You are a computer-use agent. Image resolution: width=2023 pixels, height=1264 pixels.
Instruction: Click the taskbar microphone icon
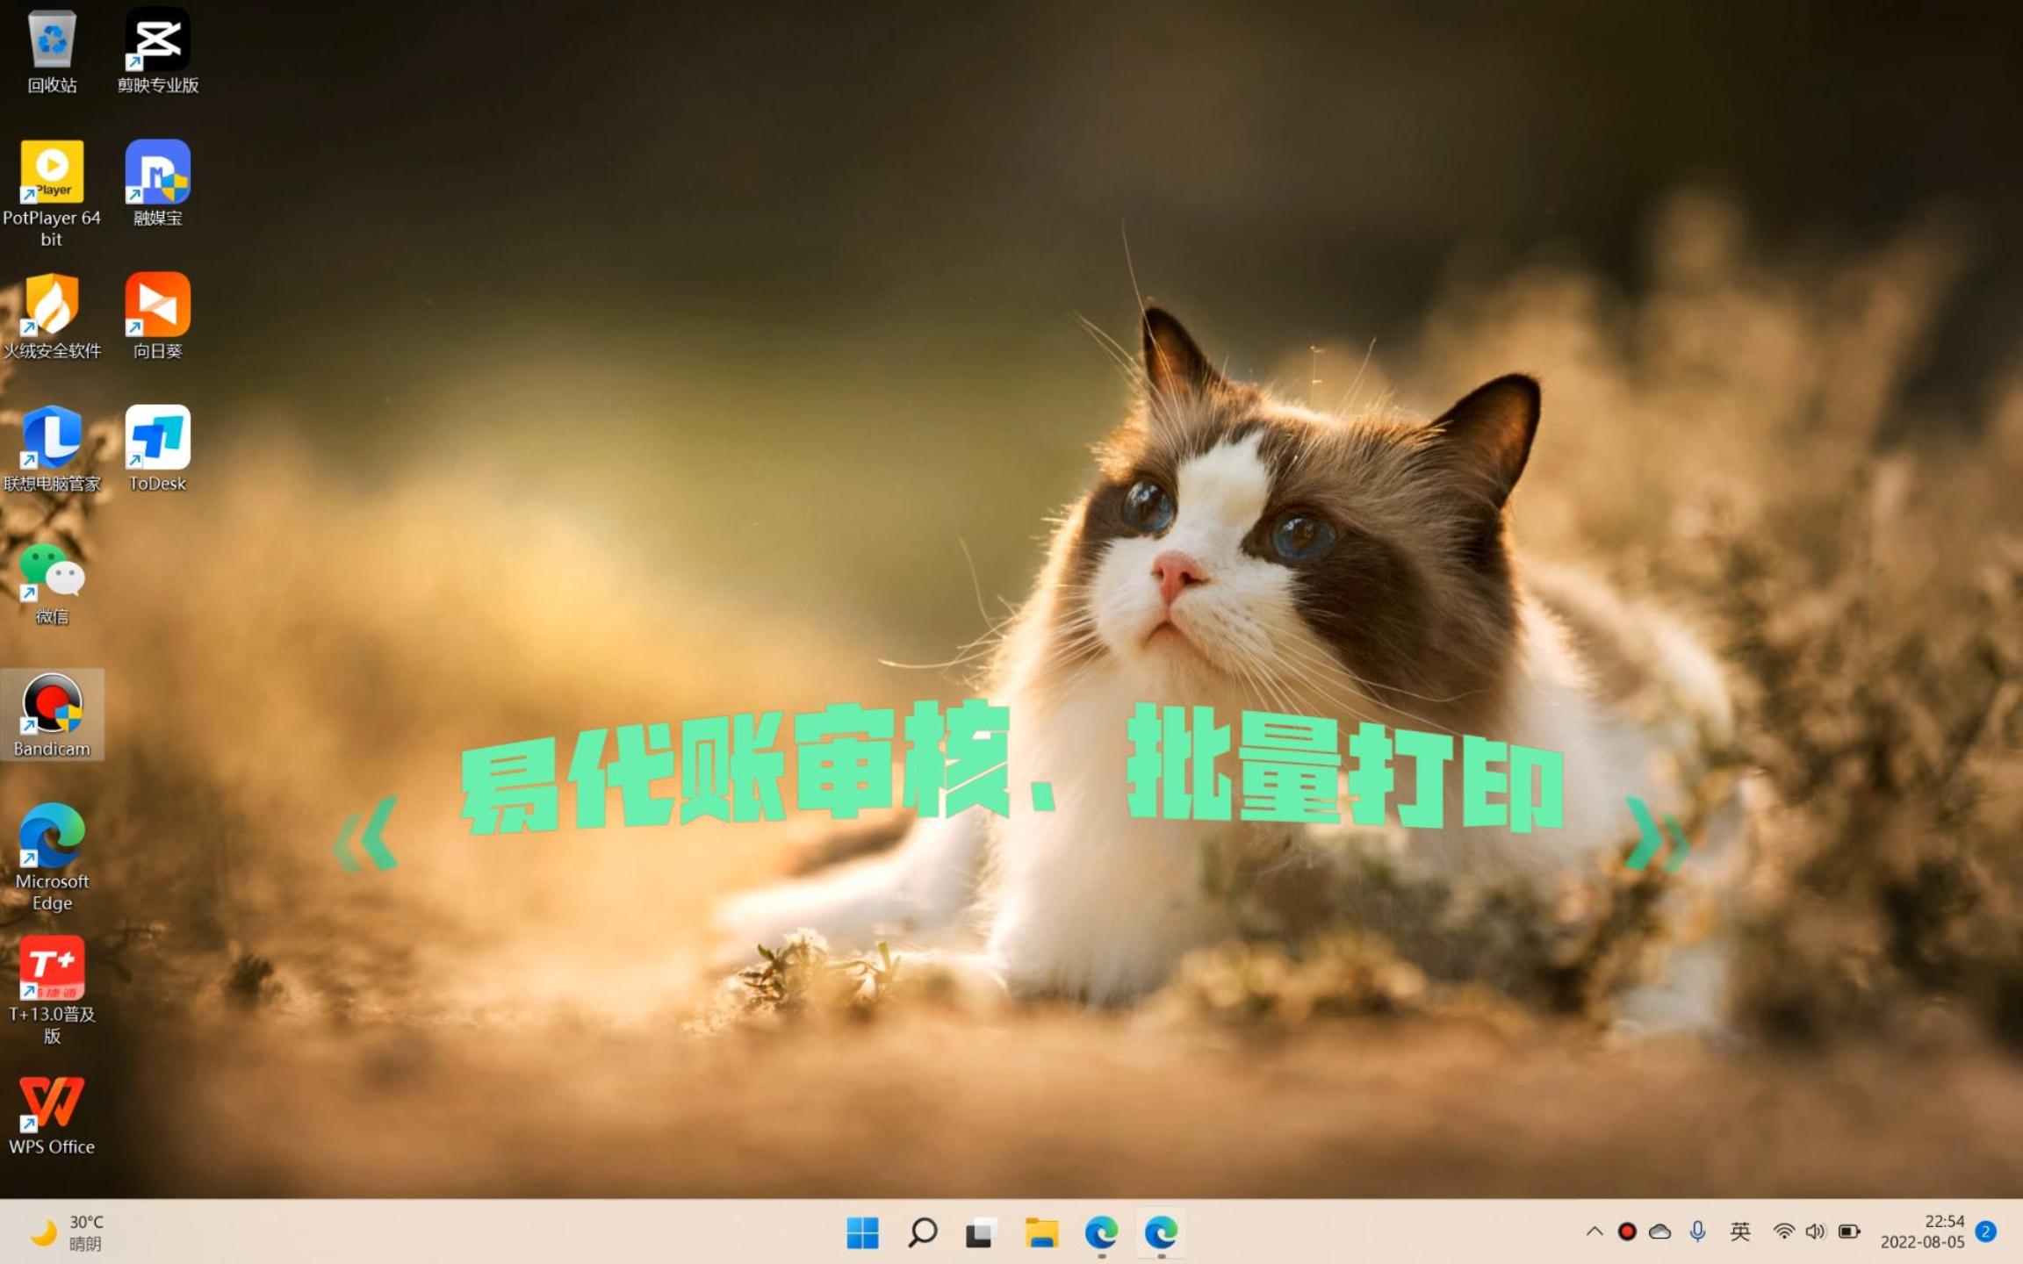[x=1698, y=1232]
